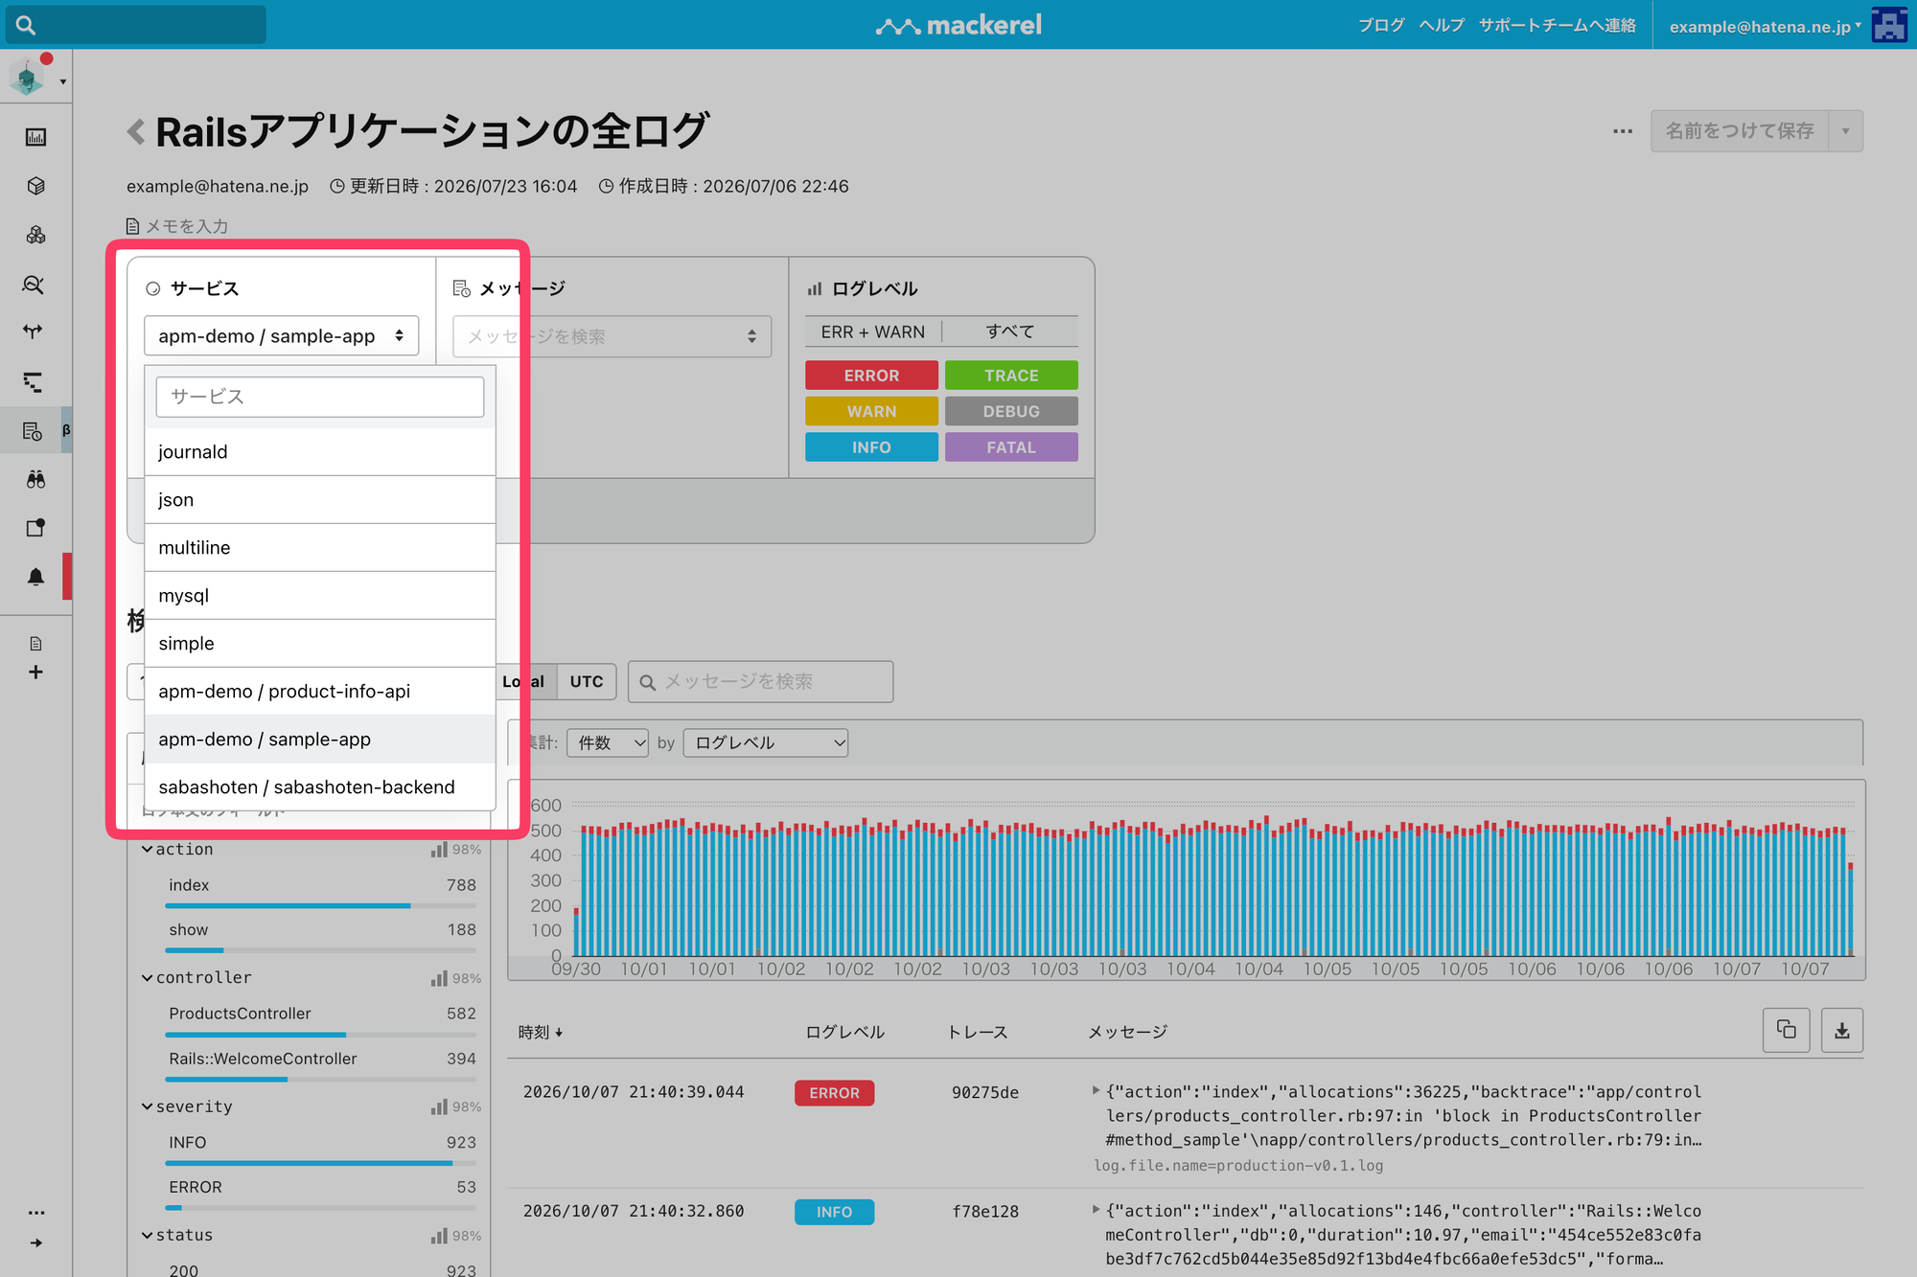This screenshot has width=1917, height=1277.
Task: Open the trace waterfall icon in sidebar
Action: [x=34, y=382]
